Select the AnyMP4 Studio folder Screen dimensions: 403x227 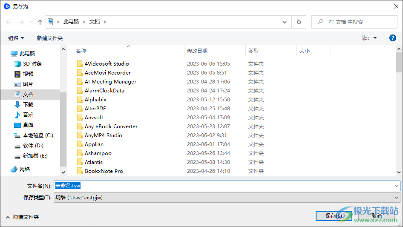coord(99,135)
